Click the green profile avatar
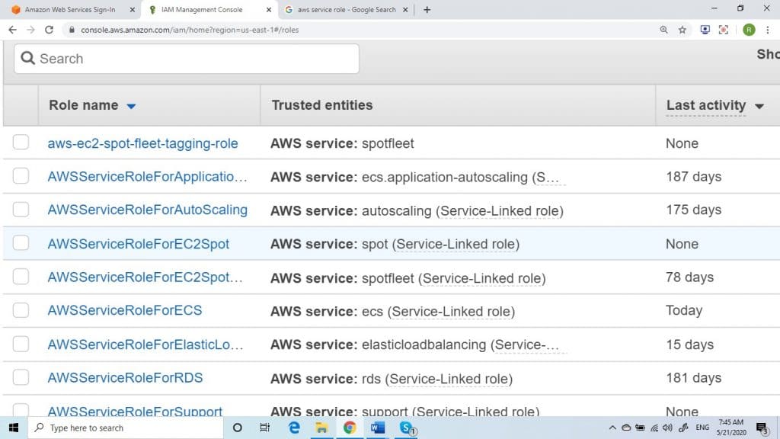780x439 pixels. (x=749, y=30)
